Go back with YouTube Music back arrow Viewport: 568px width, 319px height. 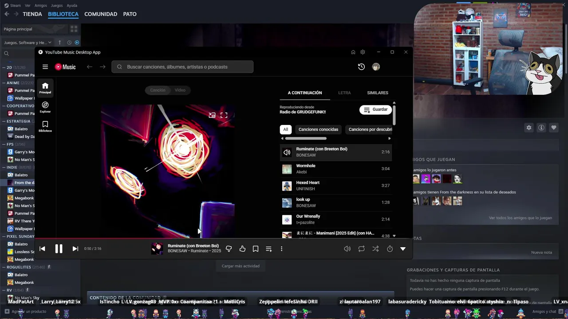tap(90, 67)
